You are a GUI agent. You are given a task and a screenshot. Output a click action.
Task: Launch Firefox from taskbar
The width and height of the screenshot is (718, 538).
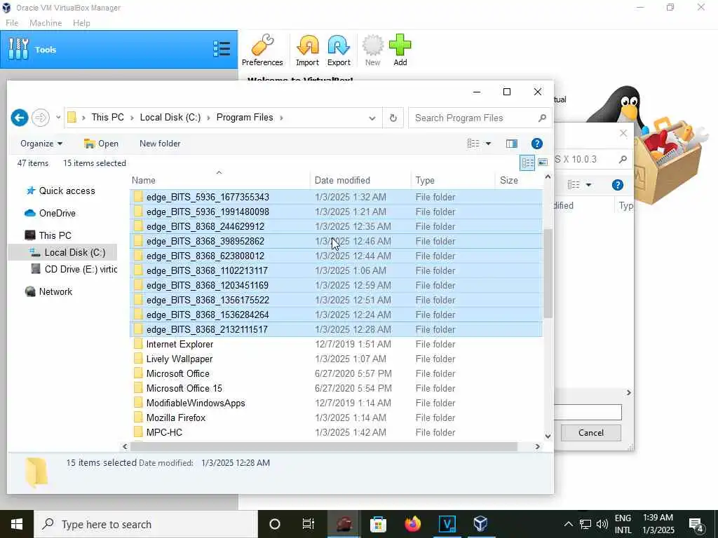(412, 524)
